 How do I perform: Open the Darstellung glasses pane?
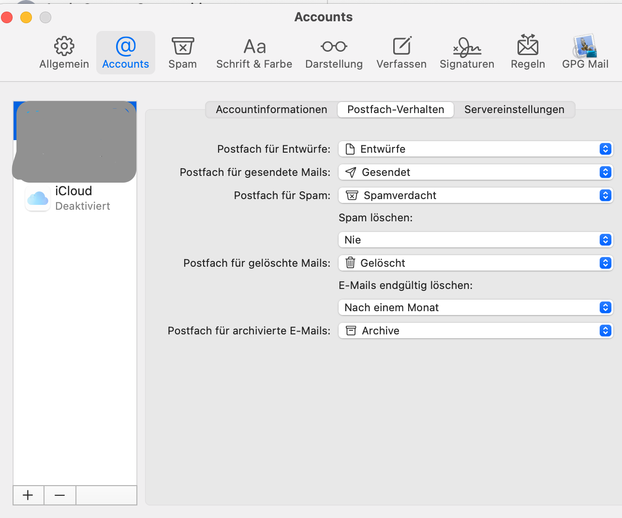(334, 53)
